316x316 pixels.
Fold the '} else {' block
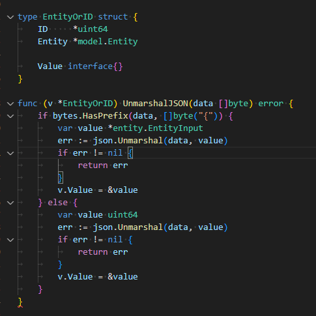click(10, 203)
